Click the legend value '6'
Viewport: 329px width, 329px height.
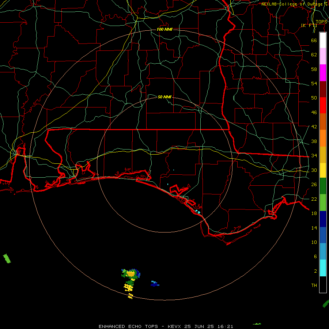click(x=315, y=256)
